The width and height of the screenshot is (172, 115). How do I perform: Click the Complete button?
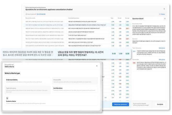click(x=160, y=104)
